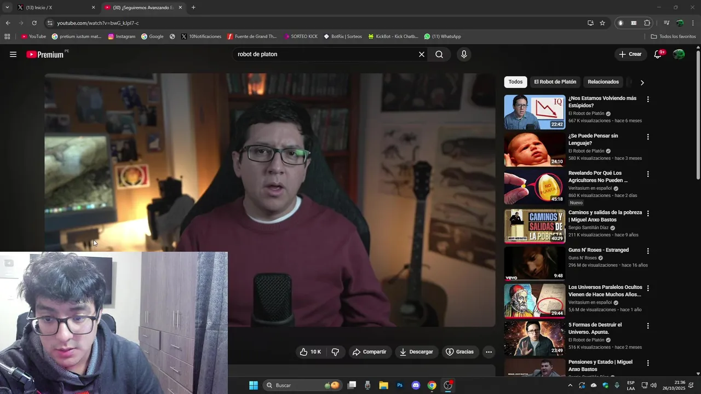This screenshot has height=394, width=701.
Task: Open Discord from the taskbar
Action: click(x=416, y=385)
